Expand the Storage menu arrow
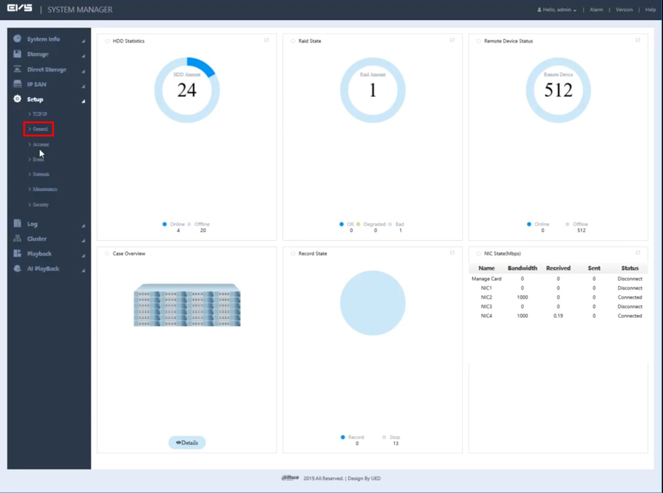Screen dimensions: 663x493 coord(83,56)
